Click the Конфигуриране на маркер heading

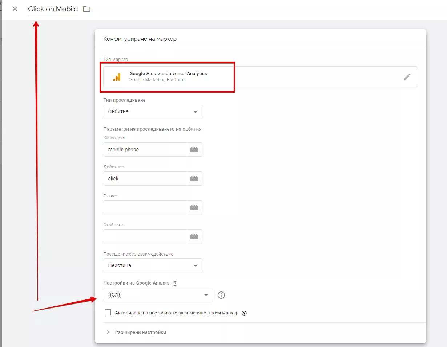[x=140, y=39]
